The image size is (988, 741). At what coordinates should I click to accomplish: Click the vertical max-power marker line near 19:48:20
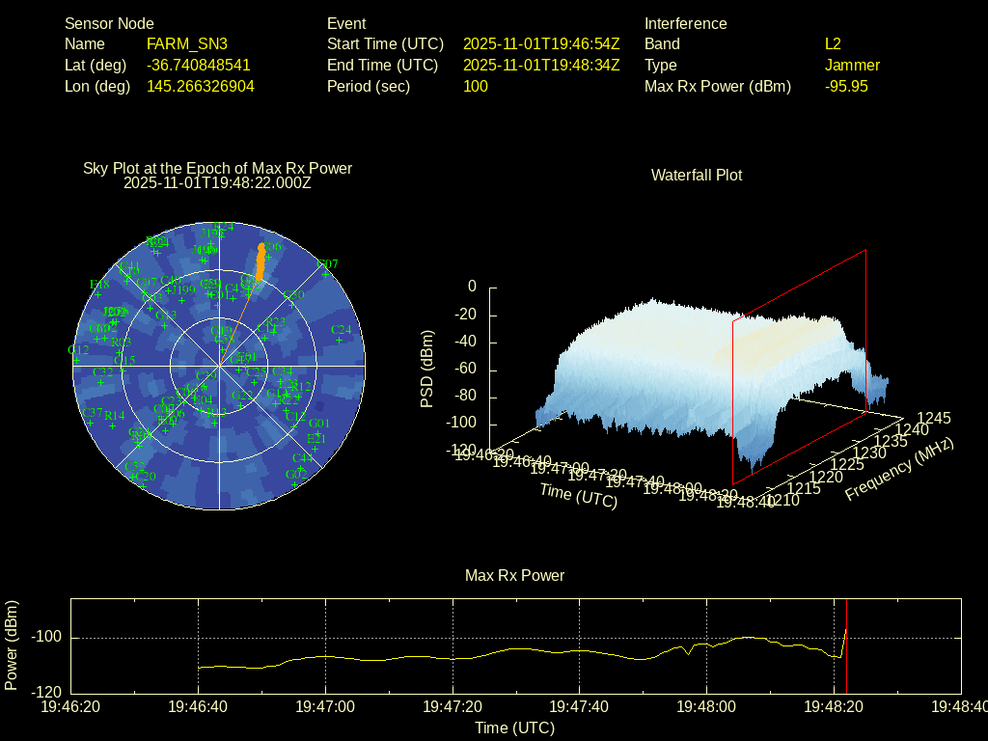pos(846,656)
